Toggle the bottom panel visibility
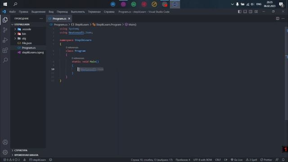The height and width of the screenshot is (162, 288). pos(245,12)
